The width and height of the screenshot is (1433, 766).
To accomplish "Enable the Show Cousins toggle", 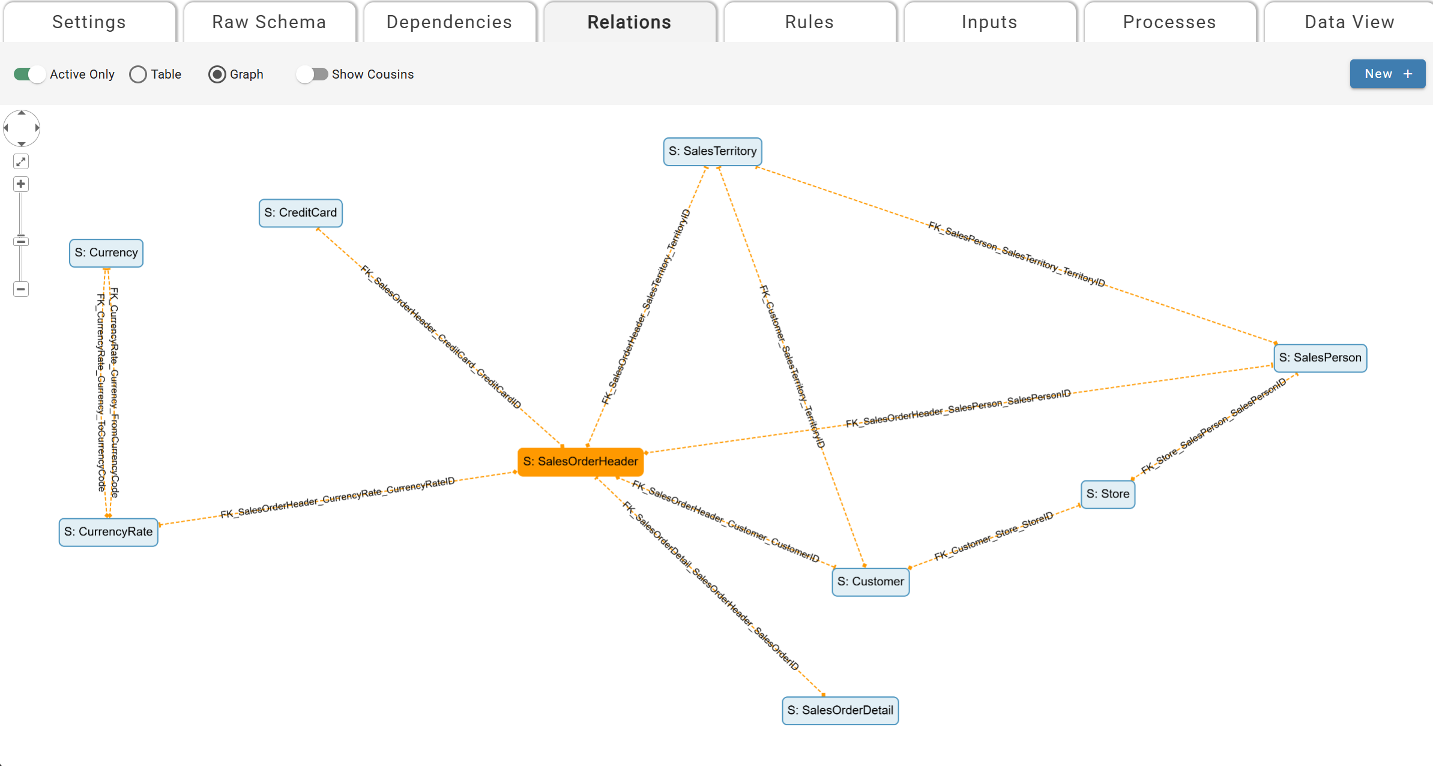I will coord(311,74).
